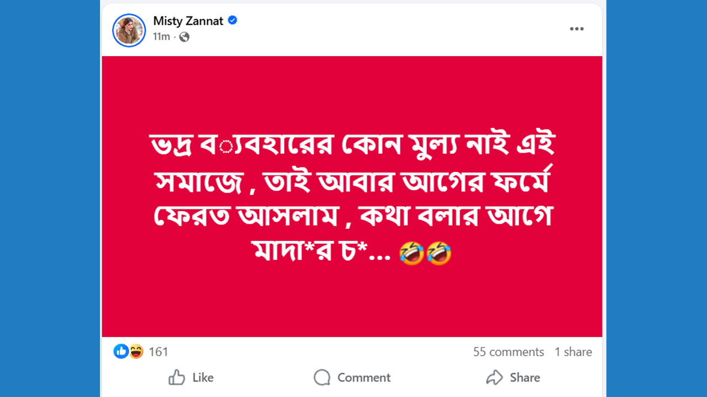Click the globe public audience icon
The image size is (707, 397).
(184, 37)
